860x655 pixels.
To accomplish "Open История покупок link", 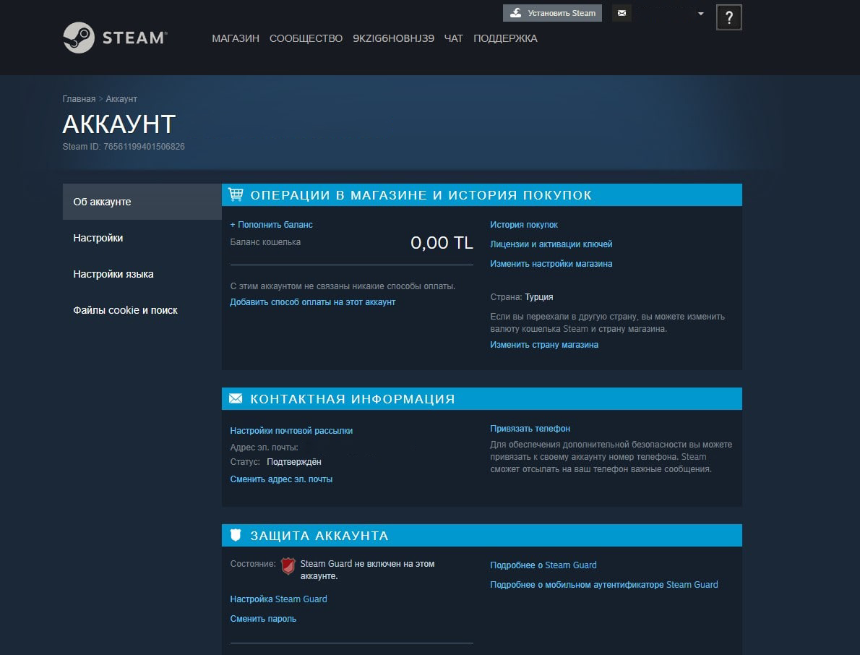I will point(524,224).
